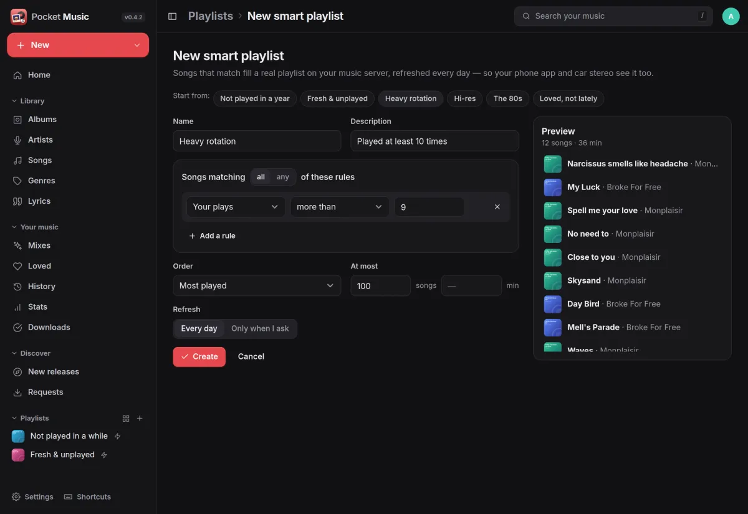Collapse the Your music section
The width and height of the screenshot is (748, 514).
(x=35, y=227)
